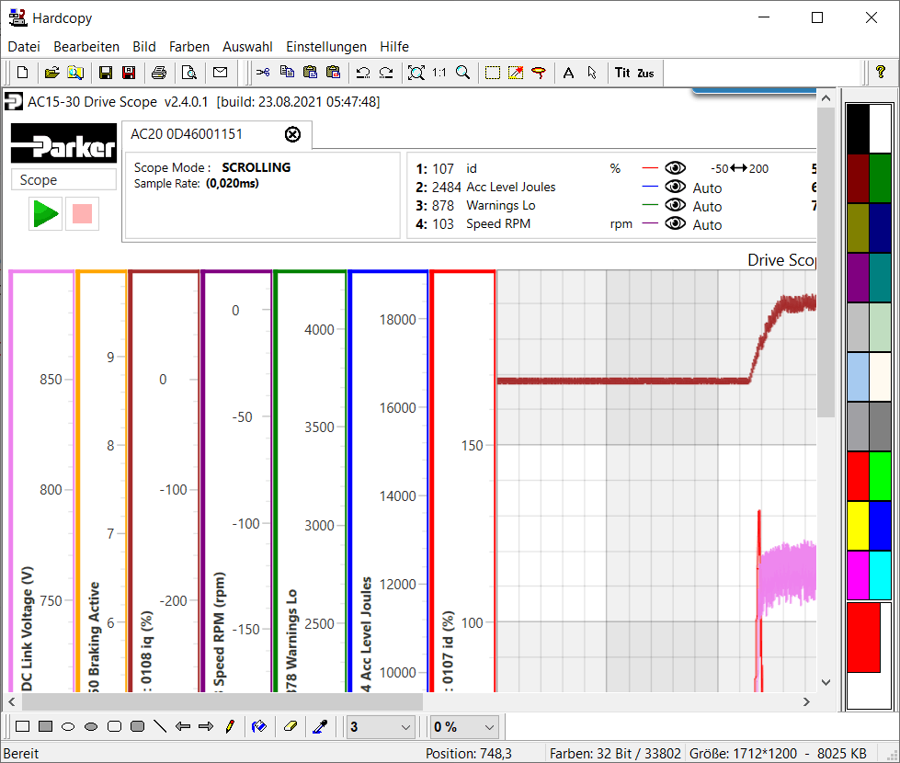
Task: Select the paint bucket fill tool
Action: [259, 727]
